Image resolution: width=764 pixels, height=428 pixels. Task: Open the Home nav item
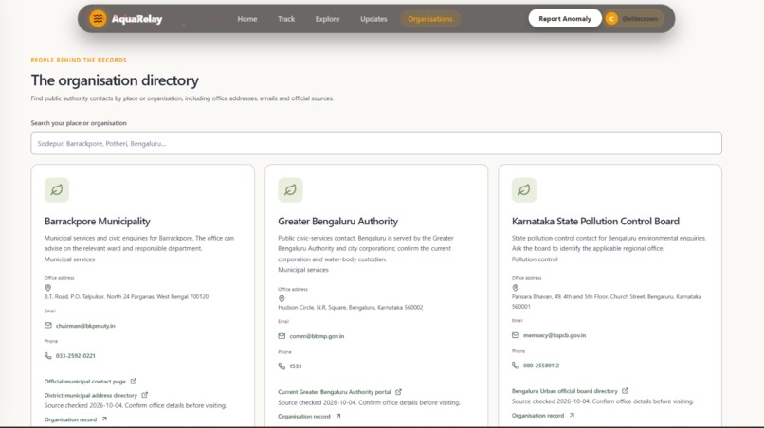click(247, 19)
